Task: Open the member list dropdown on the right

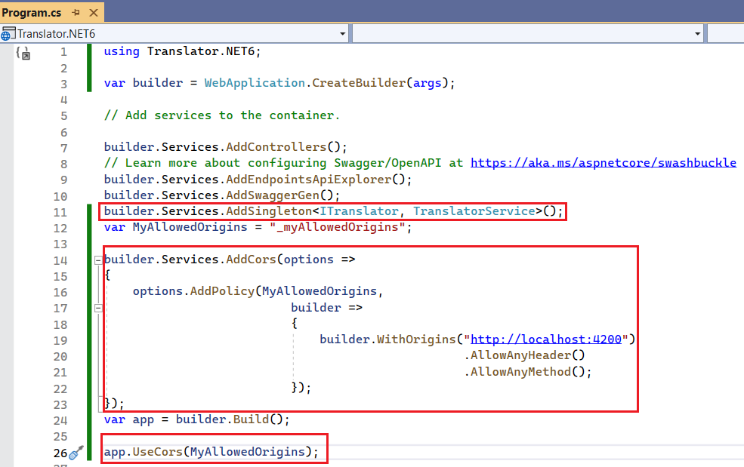Action: click(x=696, y=33)
